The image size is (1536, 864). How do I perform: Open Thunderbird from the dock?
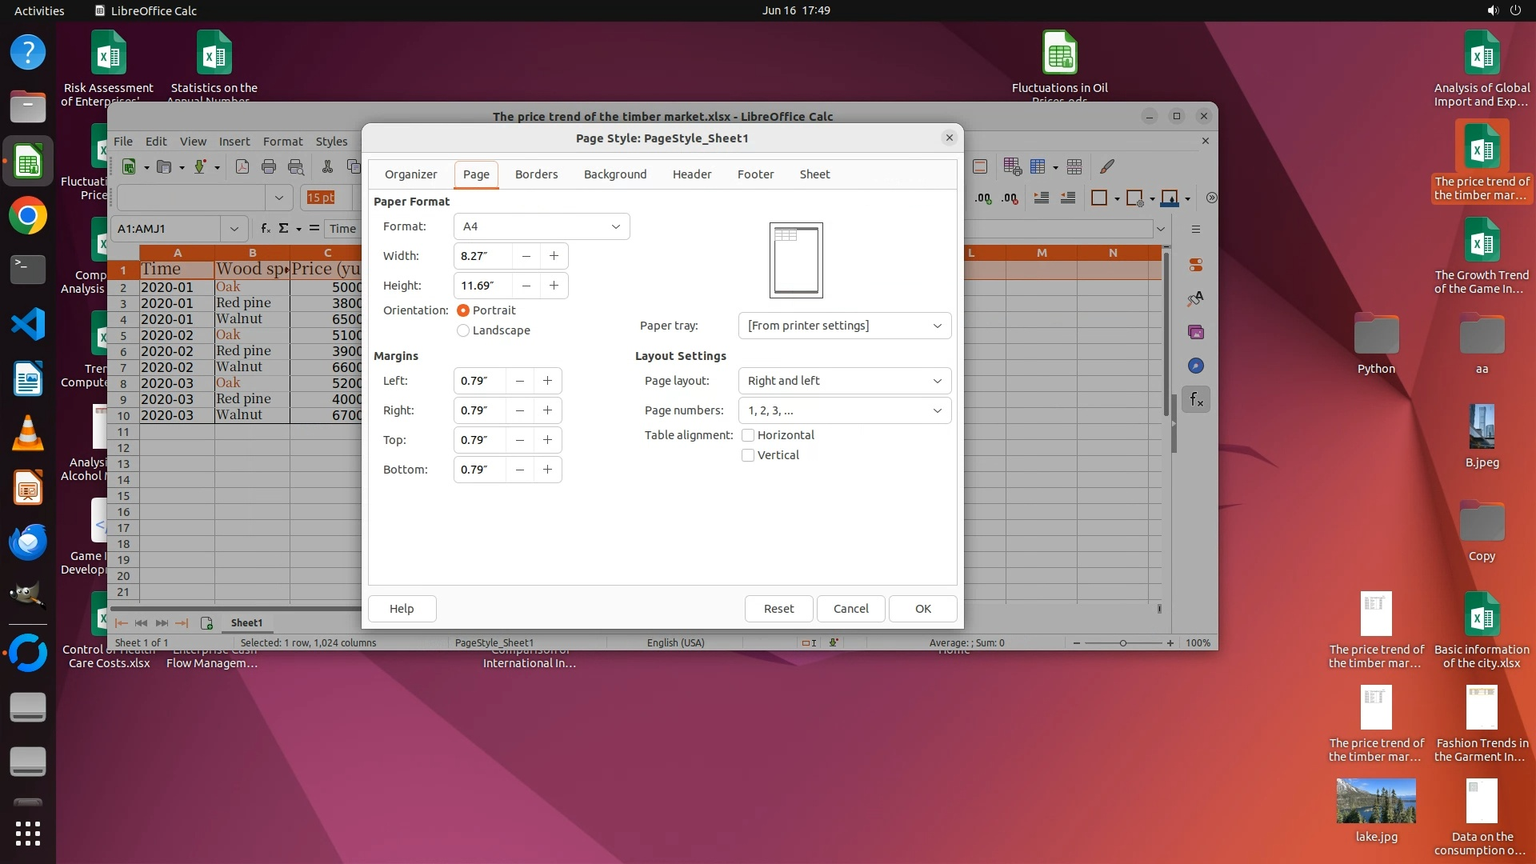pos(28,542)
